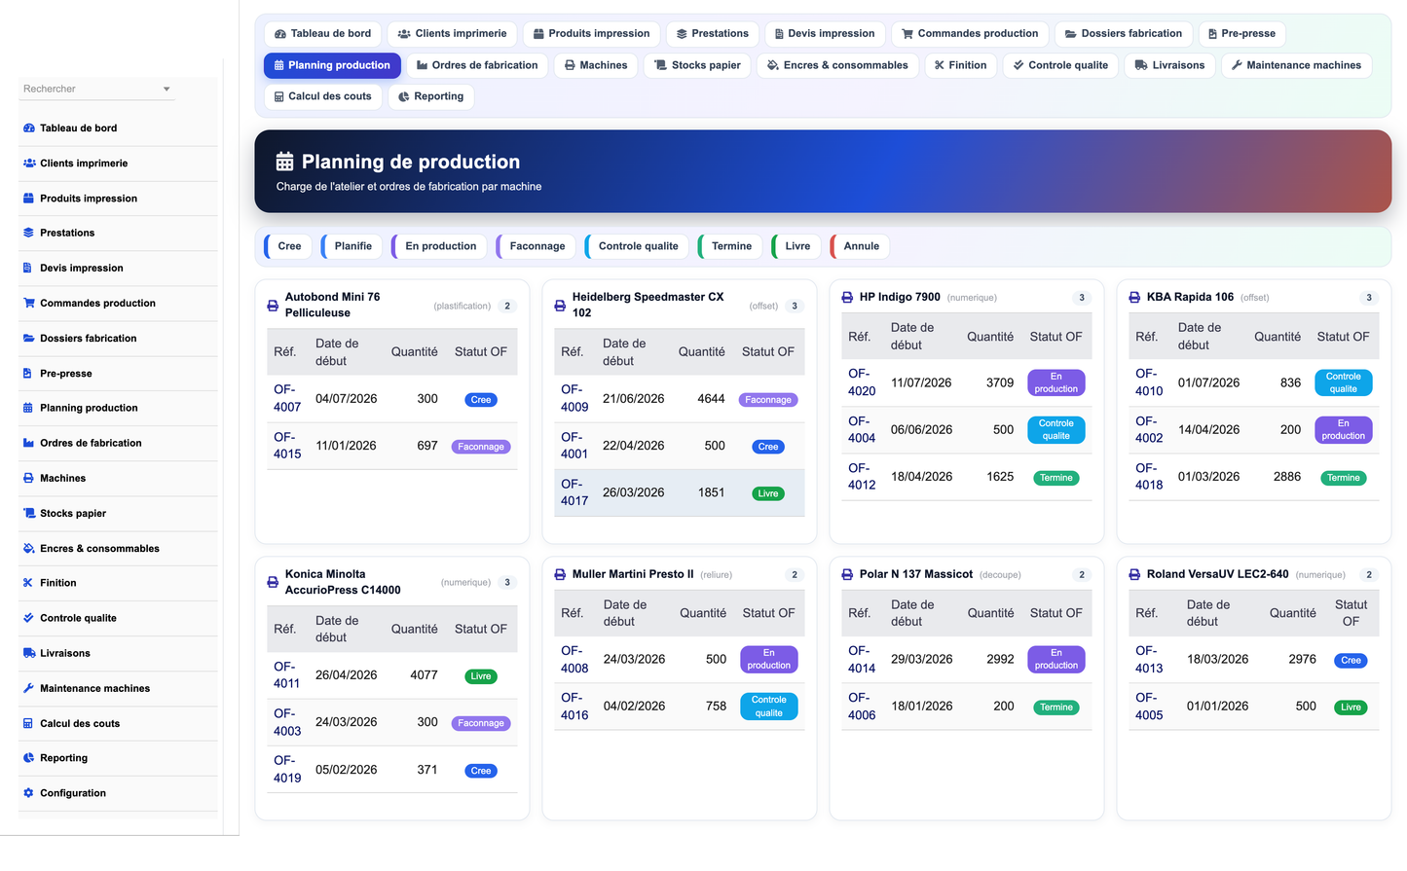Open order OF-4010 reference link

[1149, 382]
